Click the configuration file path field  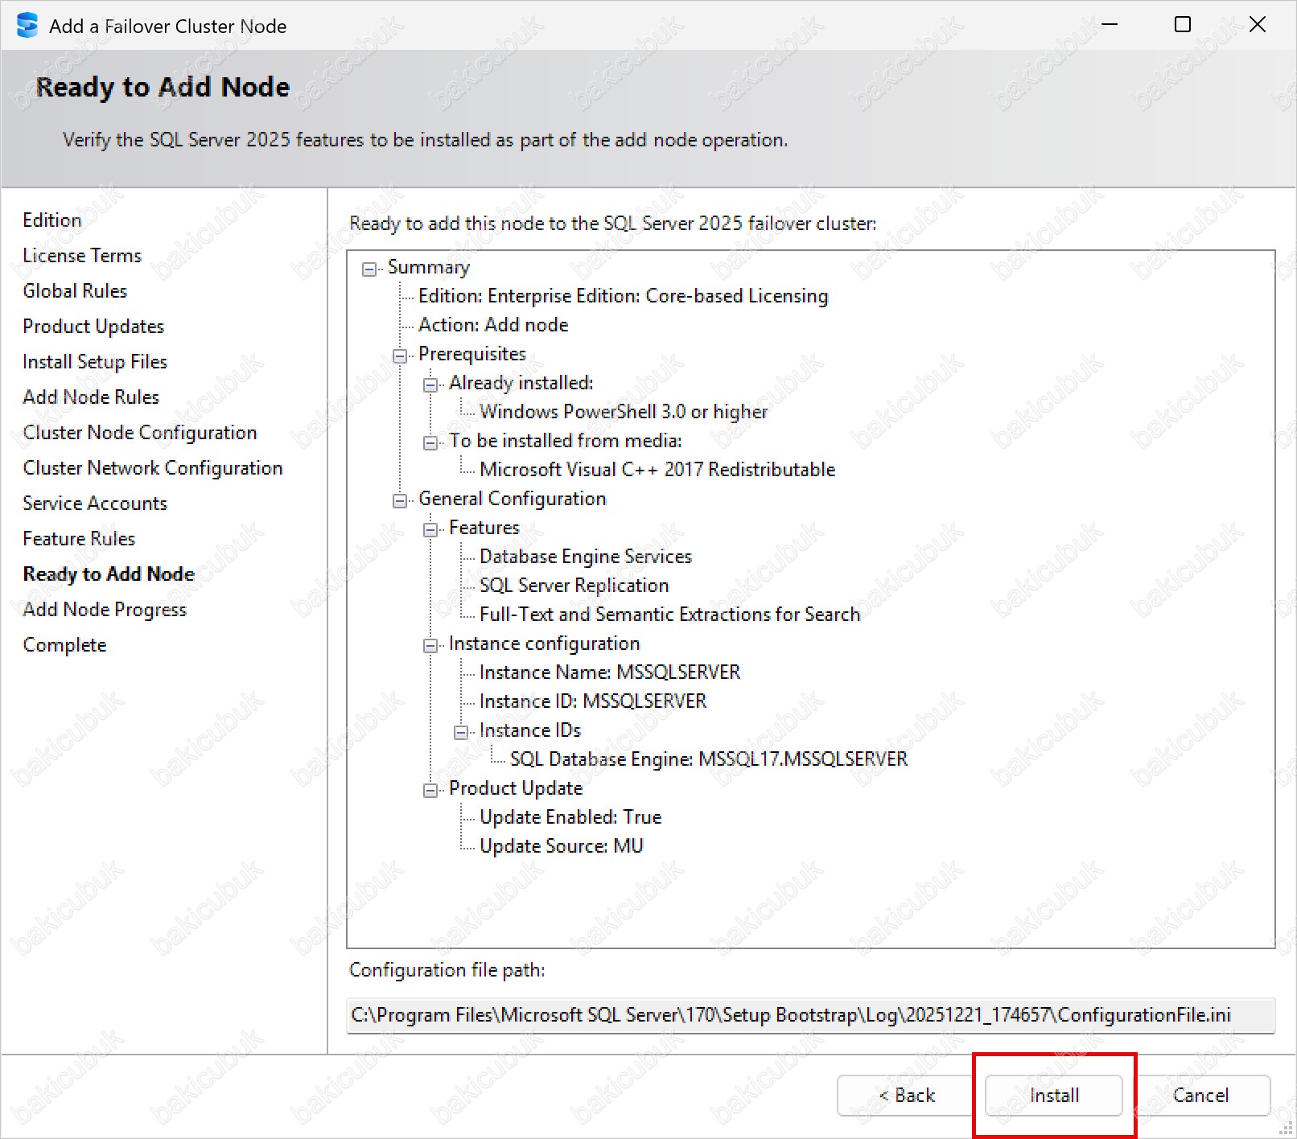coord(809,1016)
